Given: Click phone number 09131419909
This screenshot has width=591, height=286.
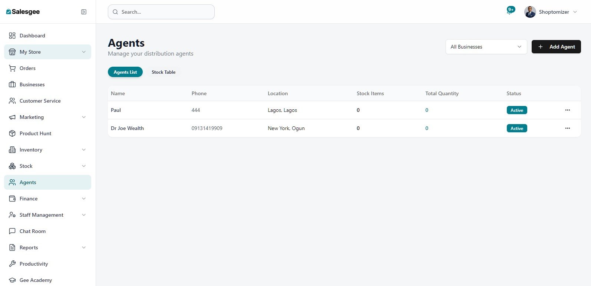Looking at the screenshot, I should [207, 128].
